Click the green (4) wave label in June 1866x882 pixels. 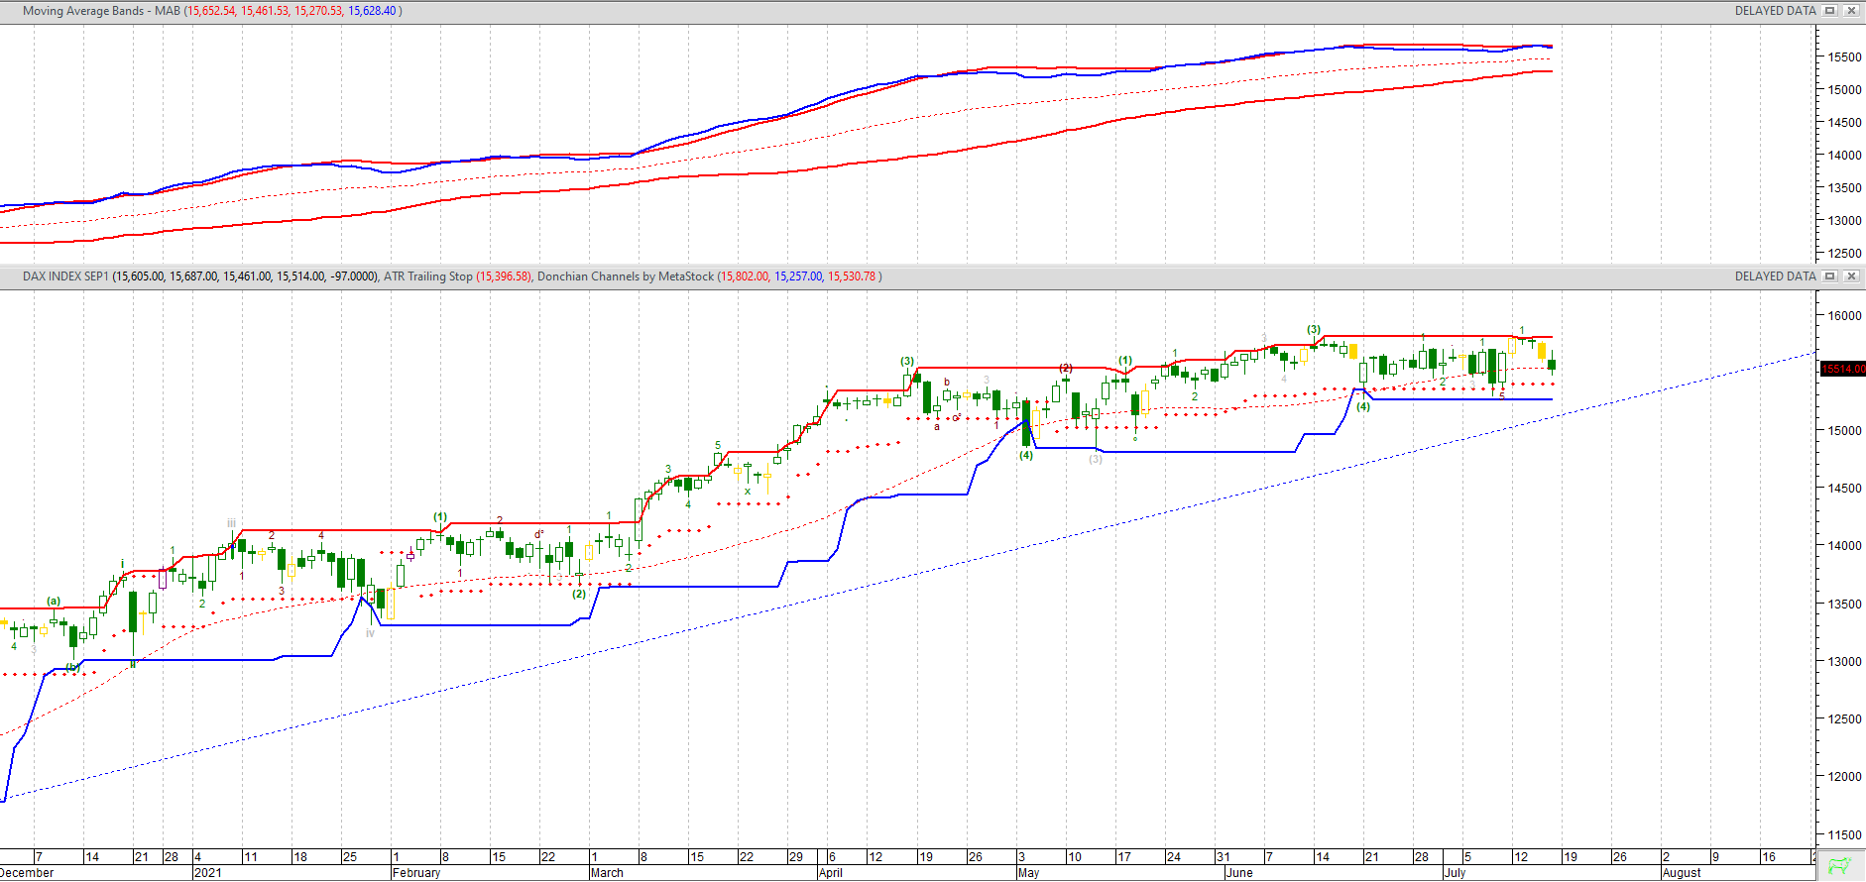tap(1363, 406)
